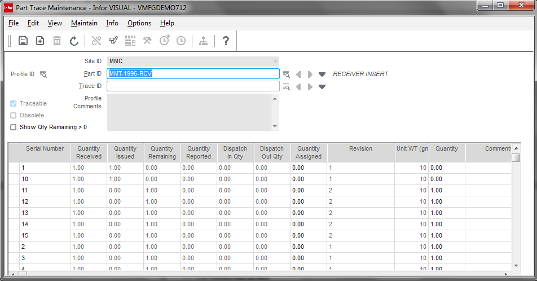Go to next Trace ID record

pyautogui.click(x=310, y=87)
